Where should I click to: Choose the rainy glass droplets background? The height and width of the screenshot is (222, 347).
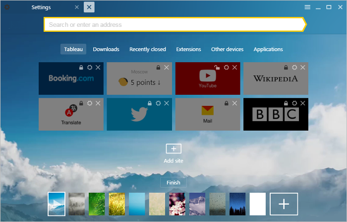(218, 204)
